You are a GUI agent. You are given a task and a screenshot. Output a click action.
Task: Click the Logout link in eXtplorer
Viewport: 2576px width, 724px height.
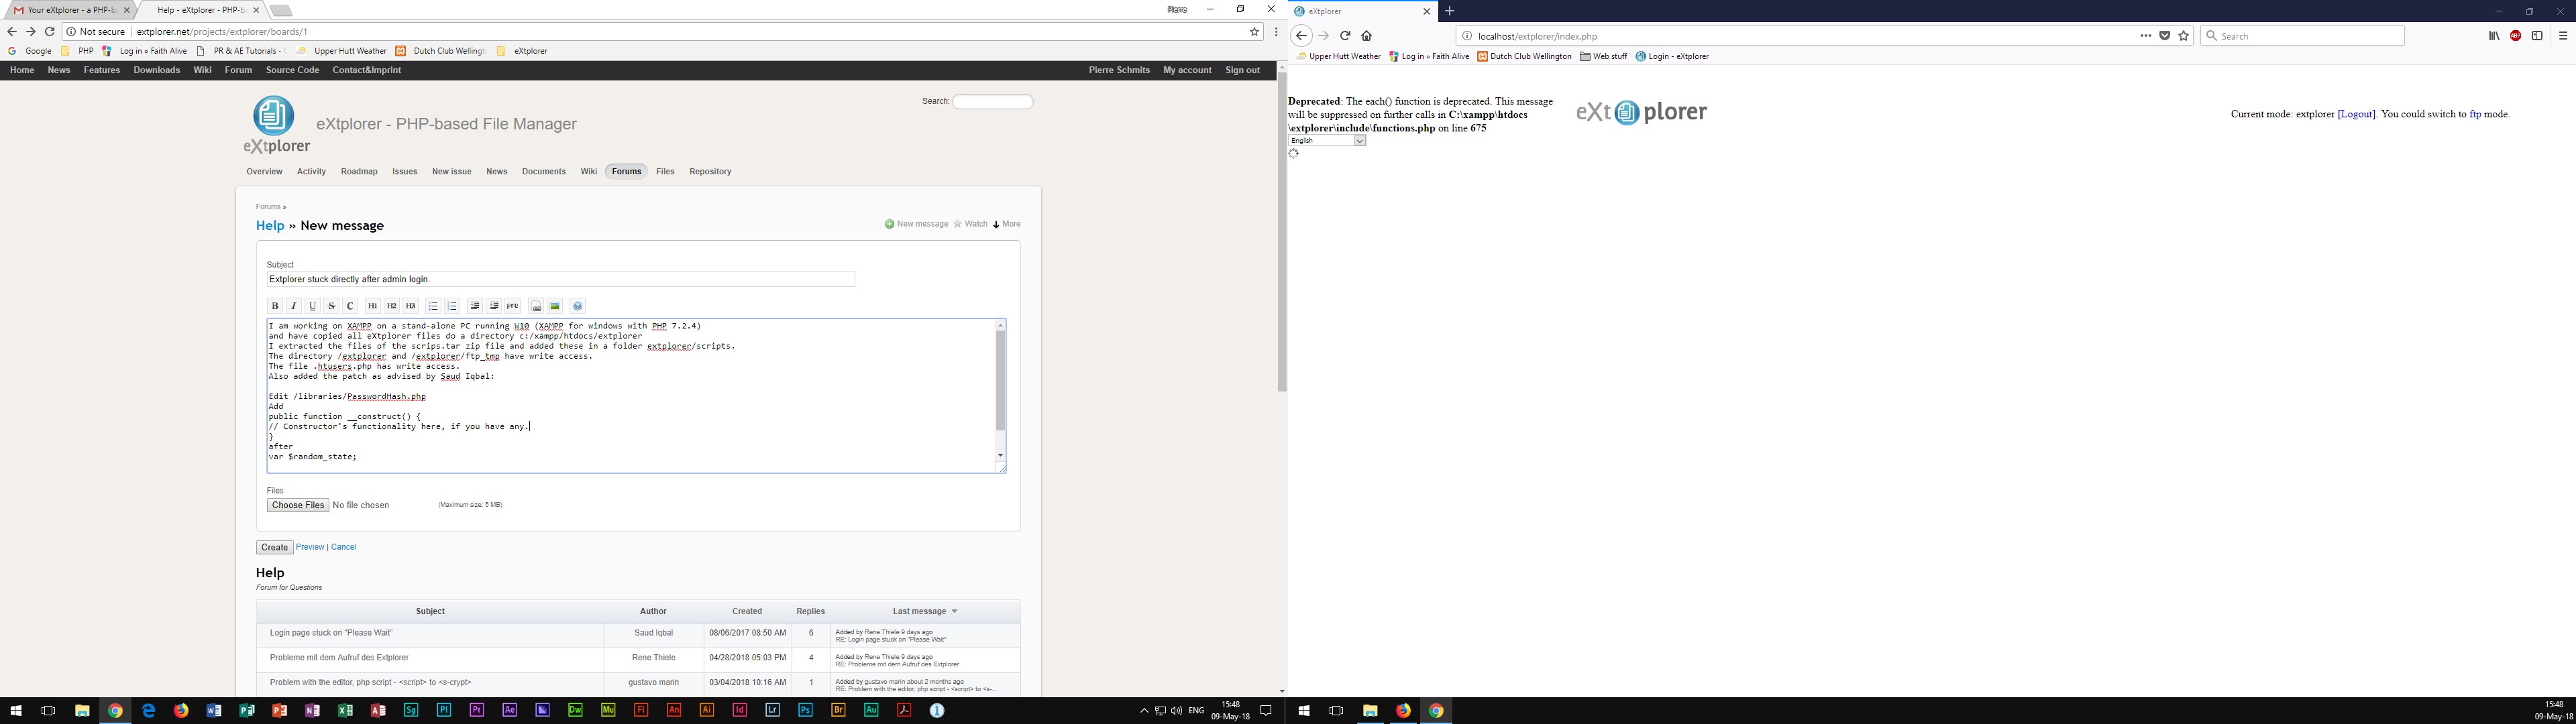2356,114
